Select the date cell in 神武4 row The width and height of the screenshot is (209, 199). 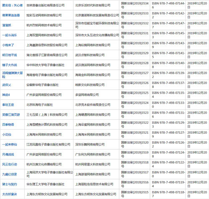(197, 95)
